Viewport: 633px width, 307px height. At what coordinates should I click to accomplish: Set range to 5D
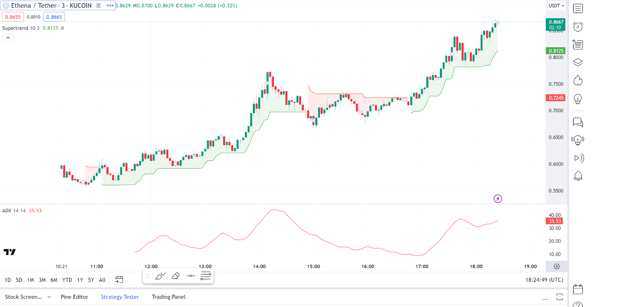(19, 280)
